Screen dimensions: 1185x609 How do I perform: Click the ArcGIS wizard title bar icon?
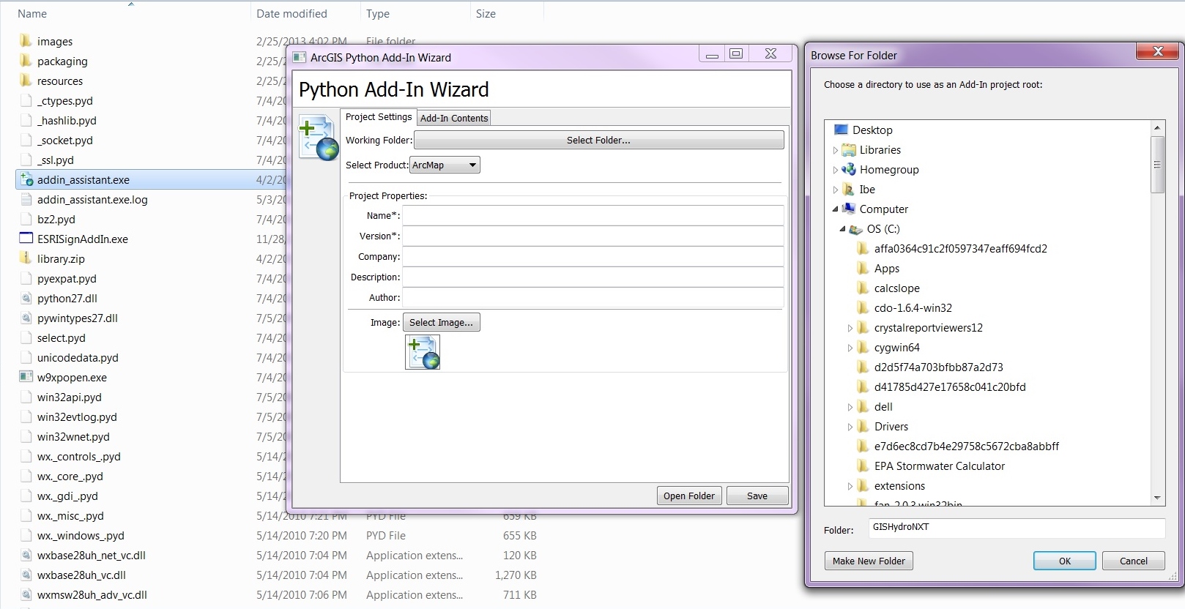[x=299, y=57]
